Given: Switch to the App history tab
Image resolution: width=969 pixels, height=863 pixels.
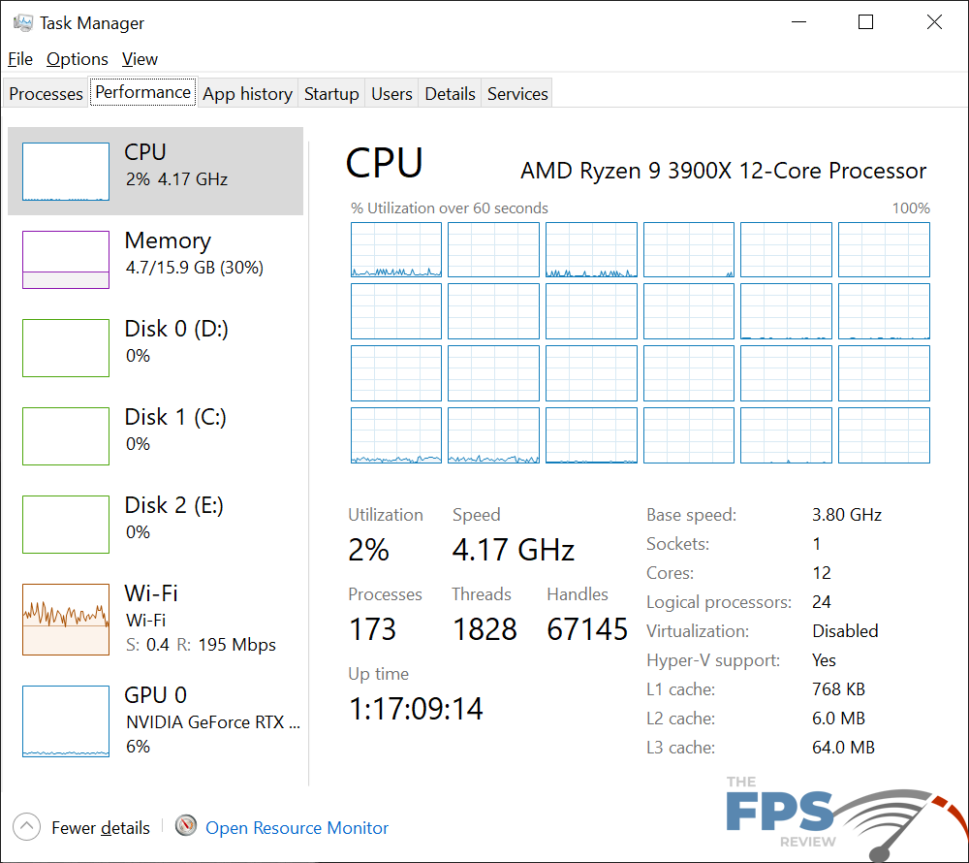Looking at the screenshot, I should (x=247, y=93).
